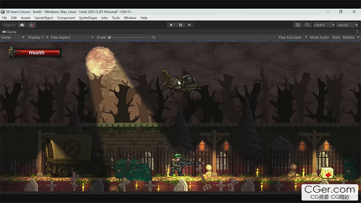The width and height of the screenshot is (361, 203).
Task: Click the Scale slider handle
Action: tap(110, 37)
